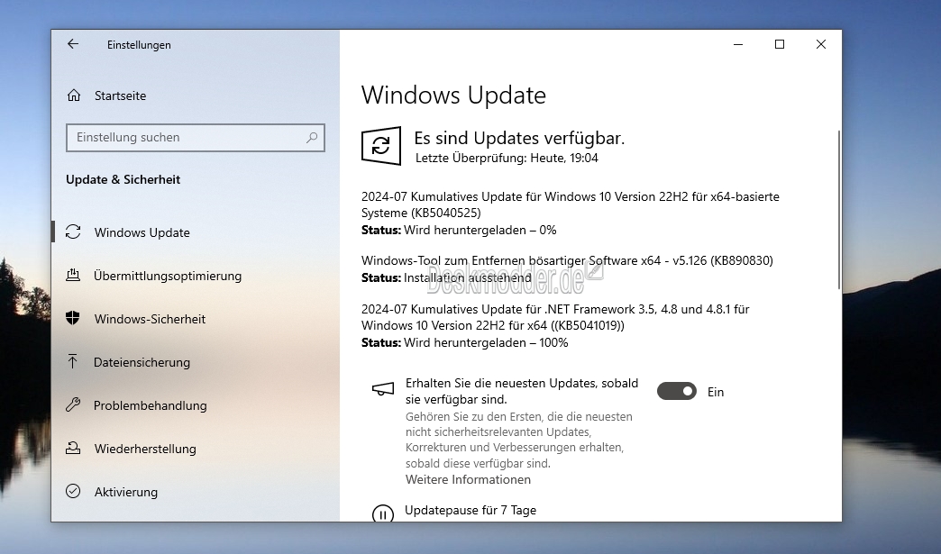Open Übermittlungsoptimierung settings
Screen dimensions: 941x554
[x=168, y=276]
